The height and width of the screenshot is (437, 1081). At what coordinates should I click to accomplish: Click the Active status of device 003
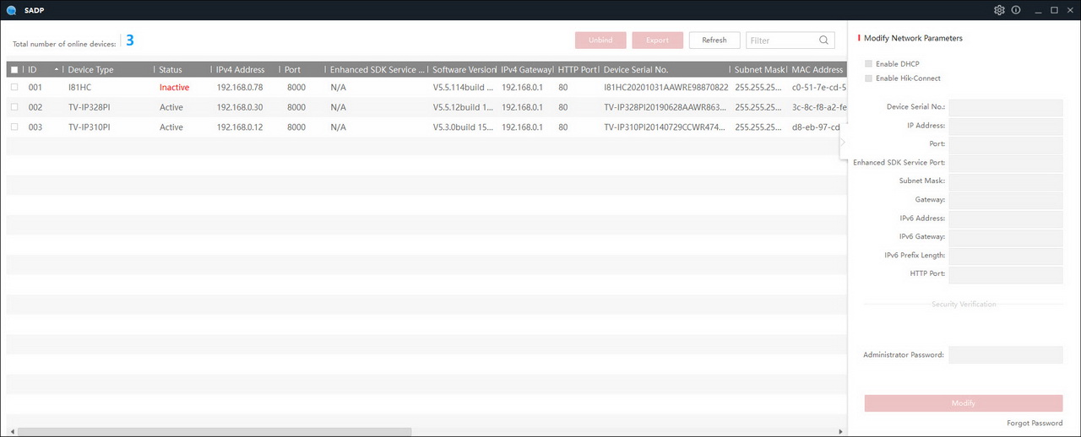(x=171, y=127)
